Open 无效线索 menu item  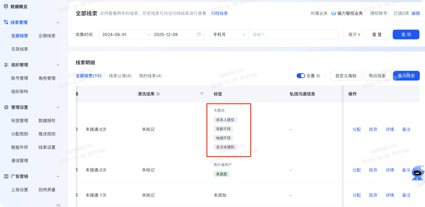click(x=19, y=49)
